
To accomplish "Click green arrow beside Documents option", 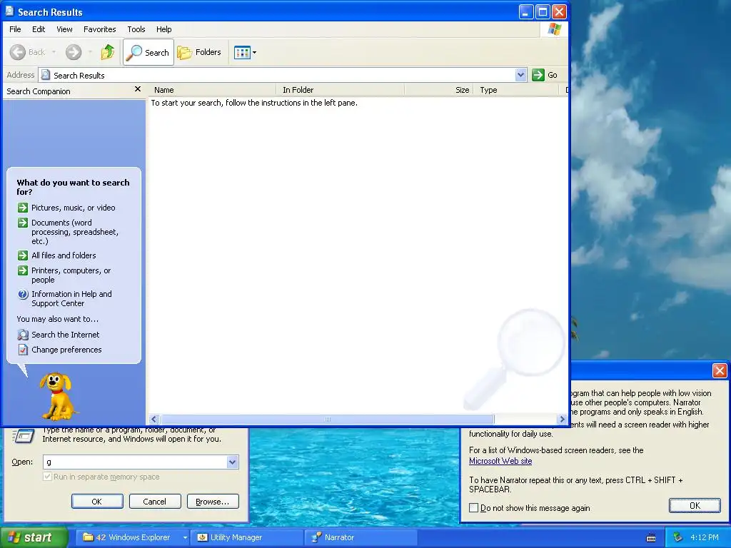I will (x=23, y=223).
